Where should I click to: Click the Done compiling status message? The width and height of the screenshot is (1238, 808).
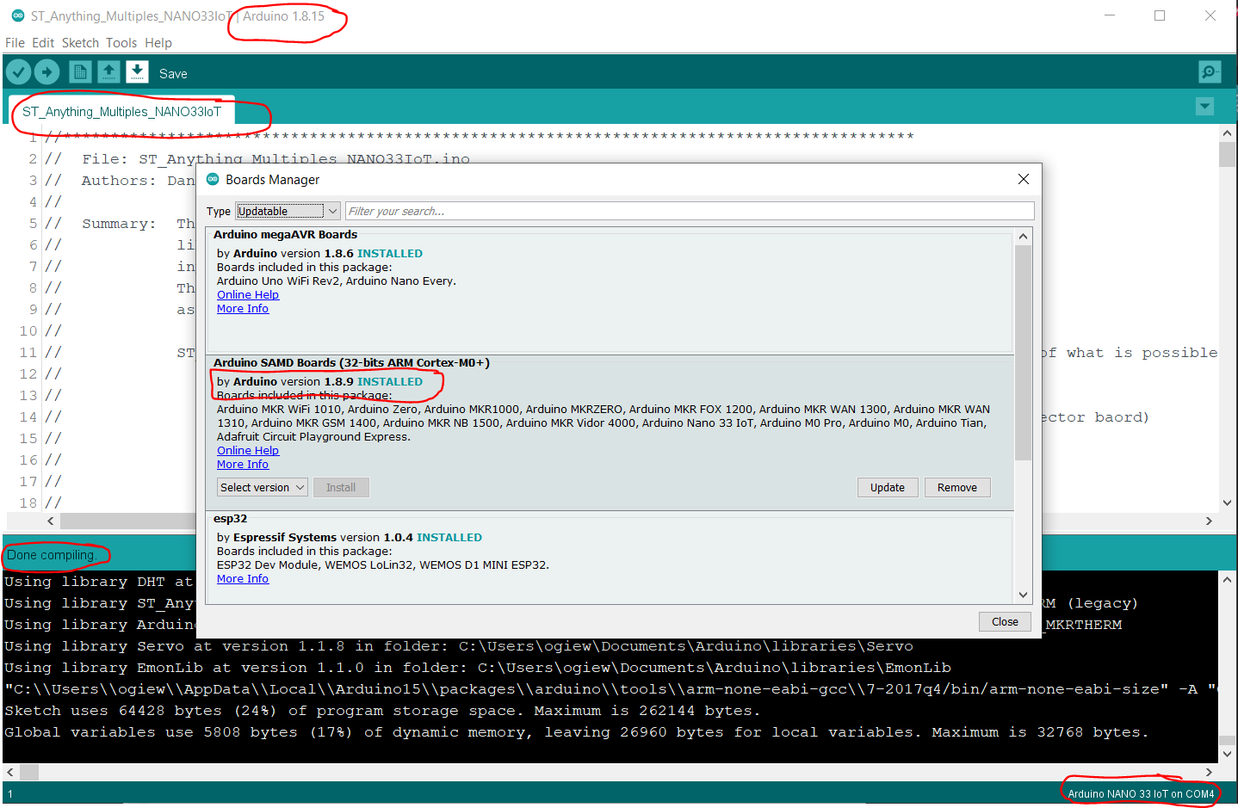click(x=50, y=555)
